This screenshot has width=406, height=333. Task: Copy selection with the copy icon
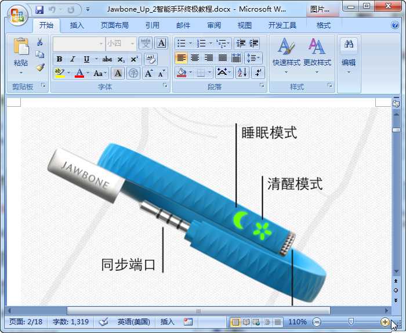pyautogui.click(x=39, y=55)
